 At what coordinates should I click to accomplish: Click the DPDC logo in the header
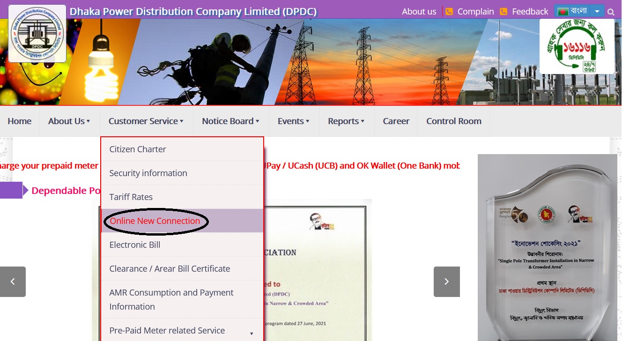click(37, 34)
